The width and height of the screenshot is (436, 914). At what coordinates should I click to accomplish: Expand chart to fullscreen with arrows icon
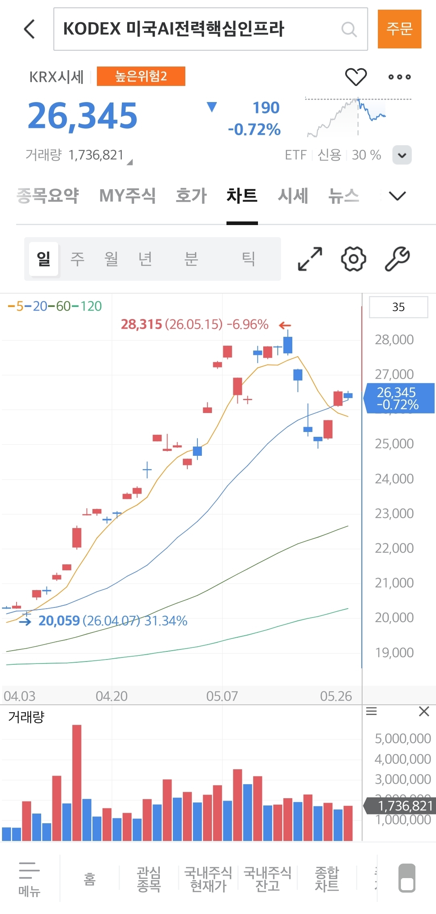(310, 259)
